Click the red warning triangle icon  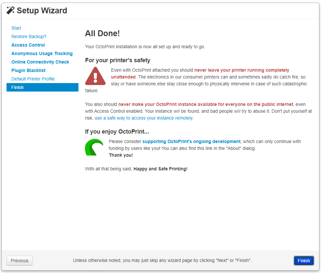point(95,76)
